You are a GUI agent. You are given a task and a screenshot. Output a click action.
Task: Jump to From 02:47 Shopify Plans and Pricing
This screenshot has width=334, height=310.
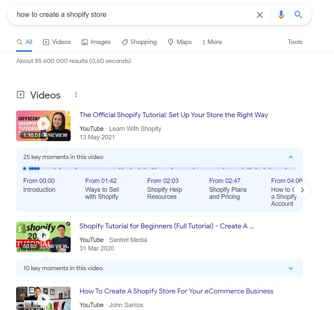(228, 189)
